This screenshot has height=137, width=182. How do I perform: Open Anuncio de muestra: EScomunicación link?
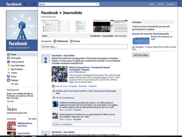[x=150, y=34]
